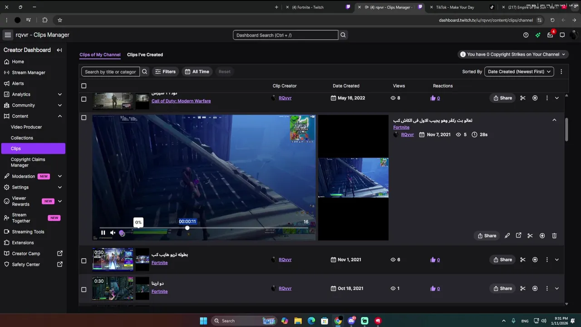Click Share in expanded clip actions
Image resolution: width=581 pixels, height=327 pixels.
coord(487,236)
